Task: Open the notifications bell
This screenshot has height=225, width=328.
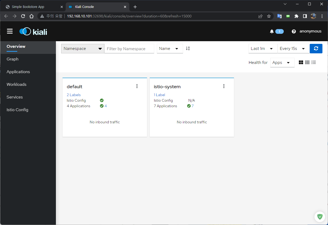Action: click(272, 31)
